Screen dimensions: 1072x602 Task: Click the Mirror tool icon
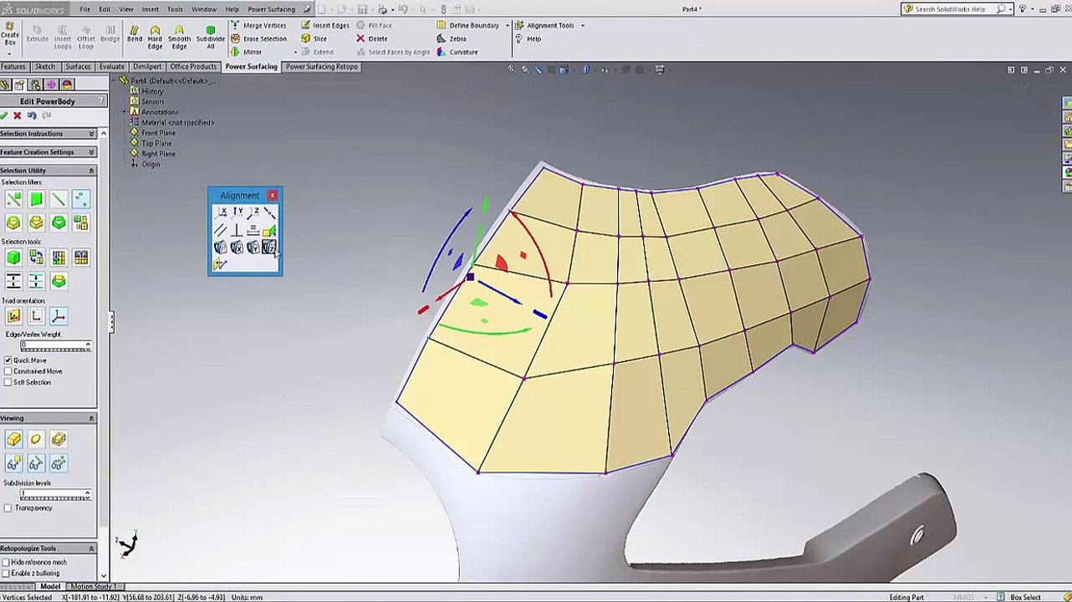tap(235, 52)
